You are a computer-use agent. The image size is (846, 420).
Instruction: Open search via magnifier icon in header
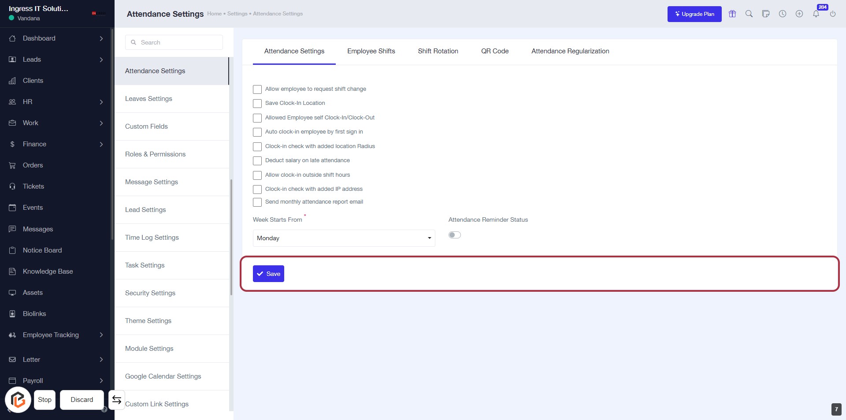(x=749, y=14)
